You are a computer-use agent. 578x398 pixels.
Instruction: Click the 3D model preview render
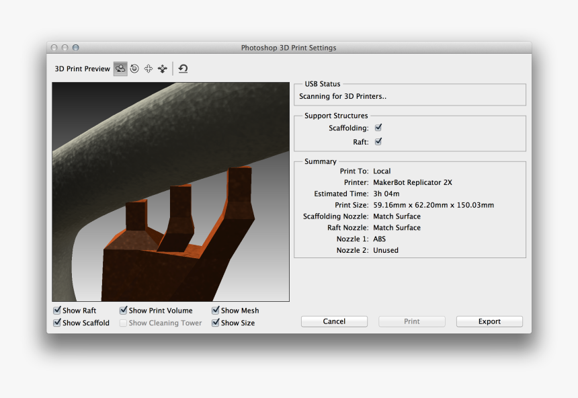tap(170, 192)
